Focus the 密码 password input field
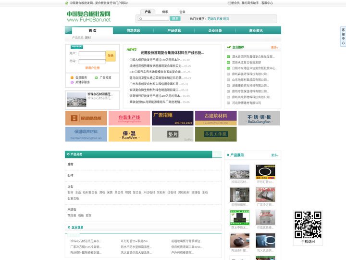The image size is (346, 260). tap(92, 61)
